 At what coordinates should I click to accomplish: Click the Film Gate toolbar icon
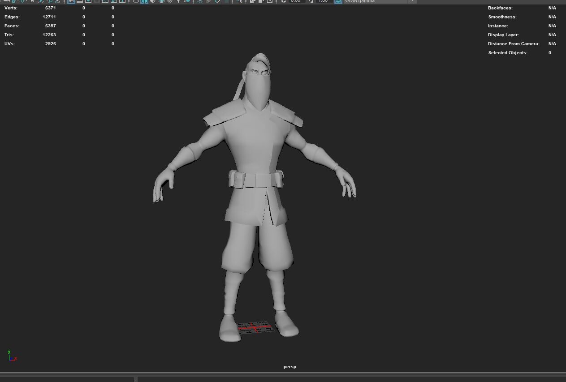(80, 1)
